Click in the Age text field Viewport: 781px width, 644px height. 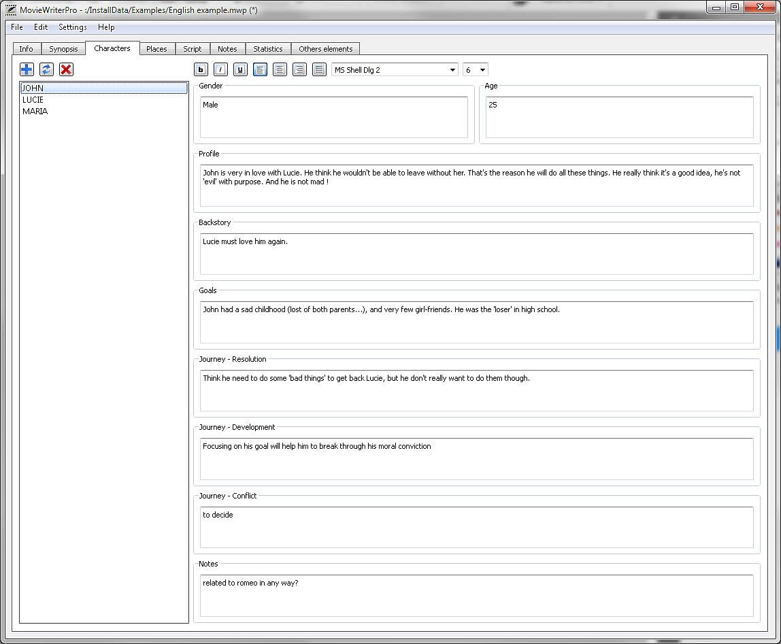(x=619, y=117)
